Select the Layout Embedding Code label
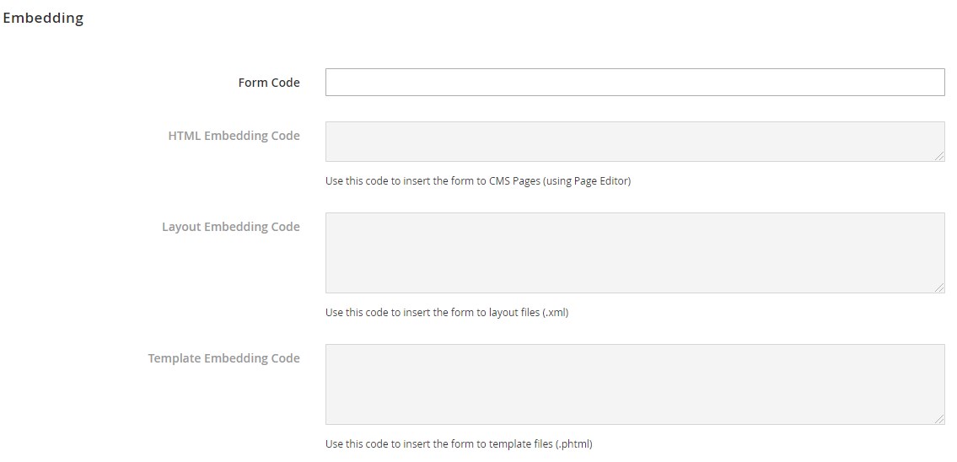 (230, 227)
